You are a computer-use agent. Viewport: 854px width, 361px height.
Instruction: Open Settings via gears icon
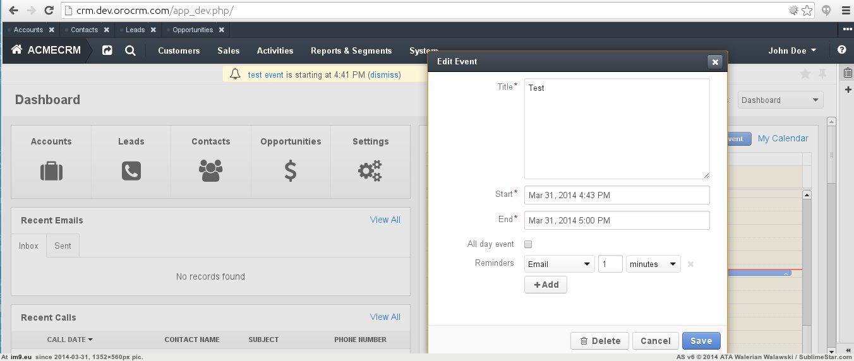(x=370, y=171)
